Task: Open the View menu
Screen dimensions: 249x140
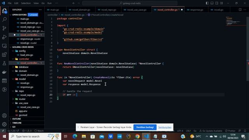Action: tap(36, 3)
